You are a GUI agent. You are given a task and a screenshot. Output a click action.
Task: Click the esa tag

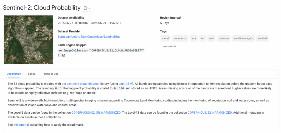click(x=194, y=38)
